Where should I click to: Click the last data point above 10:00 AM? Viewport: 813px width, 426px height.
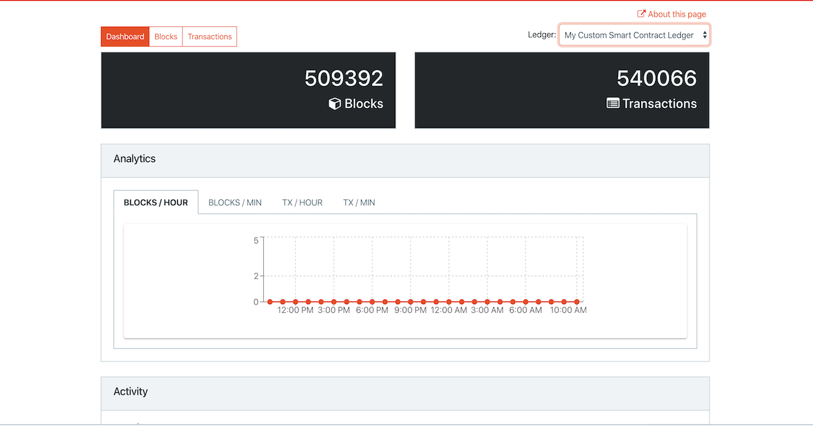coord(577,301)
